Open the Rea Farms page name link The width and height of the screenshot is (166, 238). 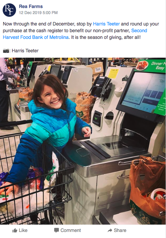[x=31, y=6]
